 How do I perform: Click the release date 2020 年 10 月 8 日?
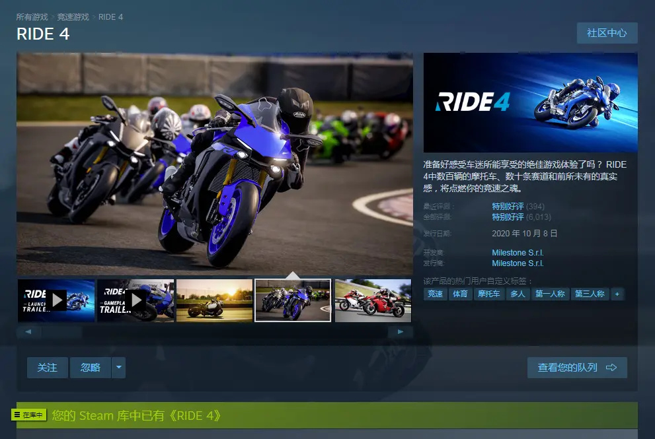(525, 233)
